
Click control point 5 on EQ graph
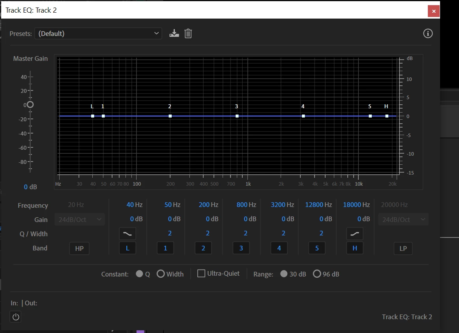coord(370,116)
